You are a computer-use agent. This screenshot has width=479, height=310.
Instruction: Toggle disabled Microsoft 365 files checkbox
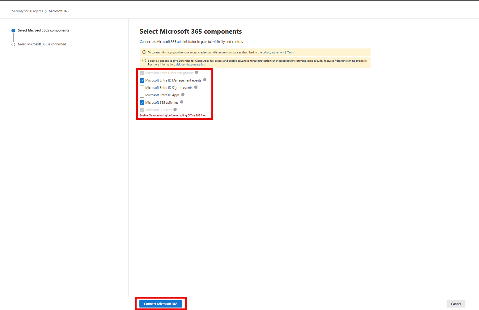(x=142, y=110)
